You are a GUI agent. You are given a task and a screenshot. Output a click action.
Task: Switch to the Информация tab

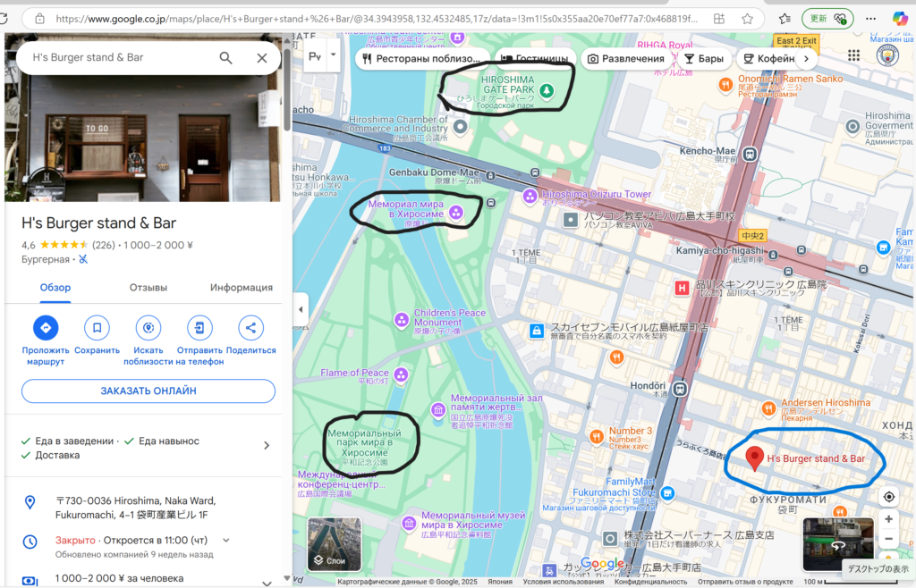click(242, 288)
